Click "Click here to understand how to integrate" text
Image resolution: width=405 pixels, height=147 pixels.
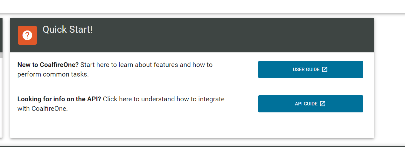[164, 99]
